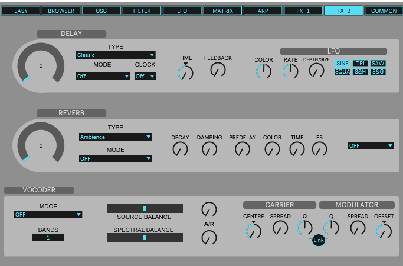Click the Reverb DECAY knob
The width and height of the screenshot is (403, 266).
pos(180,149)
